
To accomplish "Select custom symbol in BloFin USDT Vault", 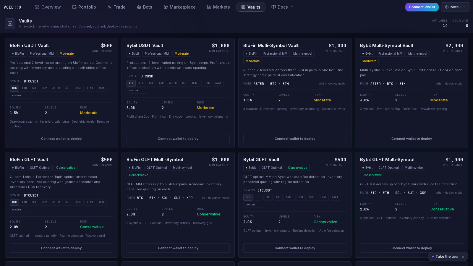I will pos(20,95).
